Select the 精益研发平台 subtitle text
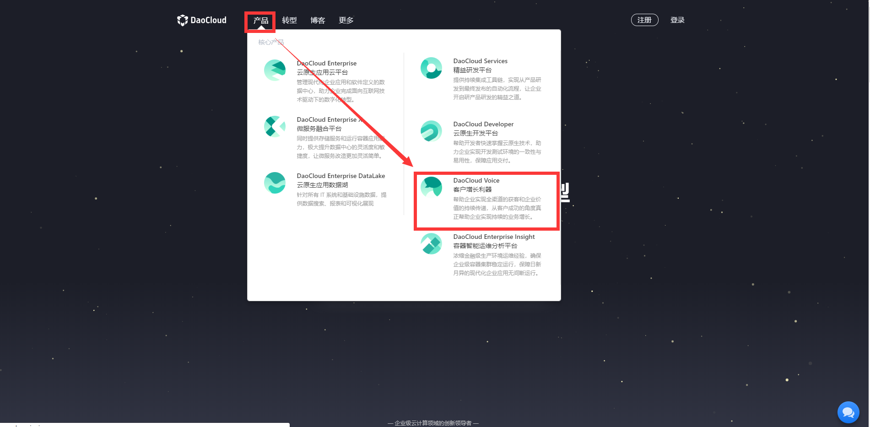The width and height of the screenshot is (870, 427). [472, 70]
